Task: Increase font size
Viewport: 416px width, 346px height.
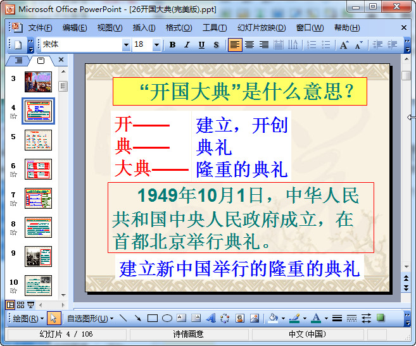Action: (344, 44)
